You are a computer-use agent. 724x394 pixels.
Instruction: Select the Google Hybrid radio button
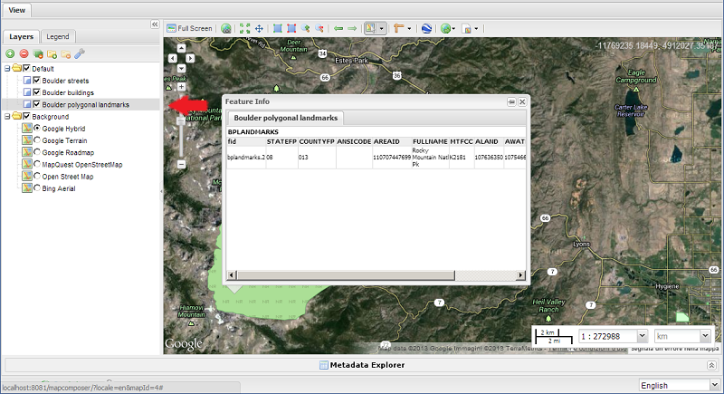click(37, 128)
